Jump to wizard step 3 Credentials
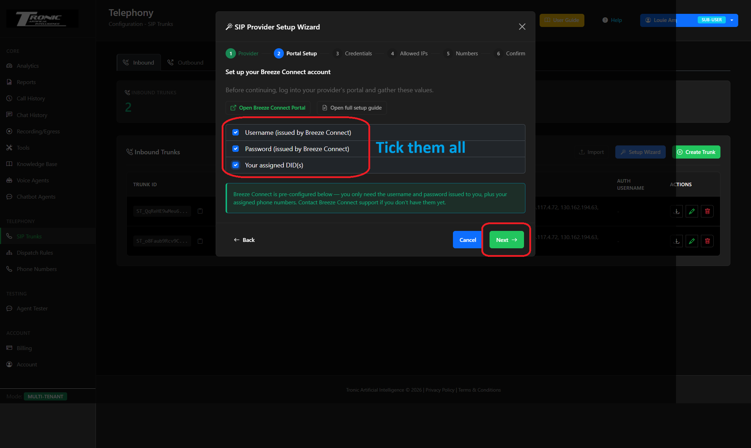The width and height of the screenshot is (751, 448). pyautogui.click(x=352, y=54)
